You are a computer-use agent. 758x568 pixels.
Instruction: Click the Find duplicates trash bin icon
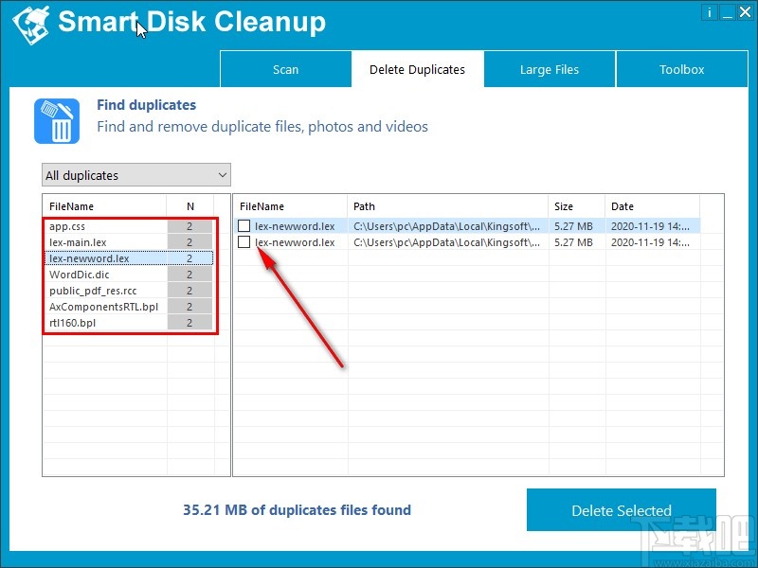[x=57, y=121]
